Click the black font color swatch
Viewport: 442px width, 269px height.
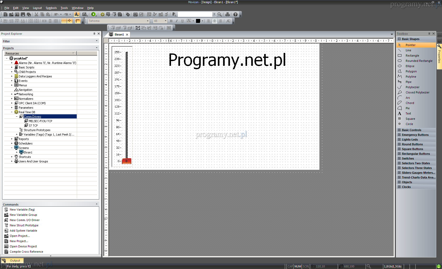tap(198, 21)
